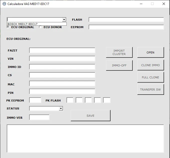This screenshot has height=158, width=170.
Task: Click into the FAZIT input field
Action: click(62, 51)
